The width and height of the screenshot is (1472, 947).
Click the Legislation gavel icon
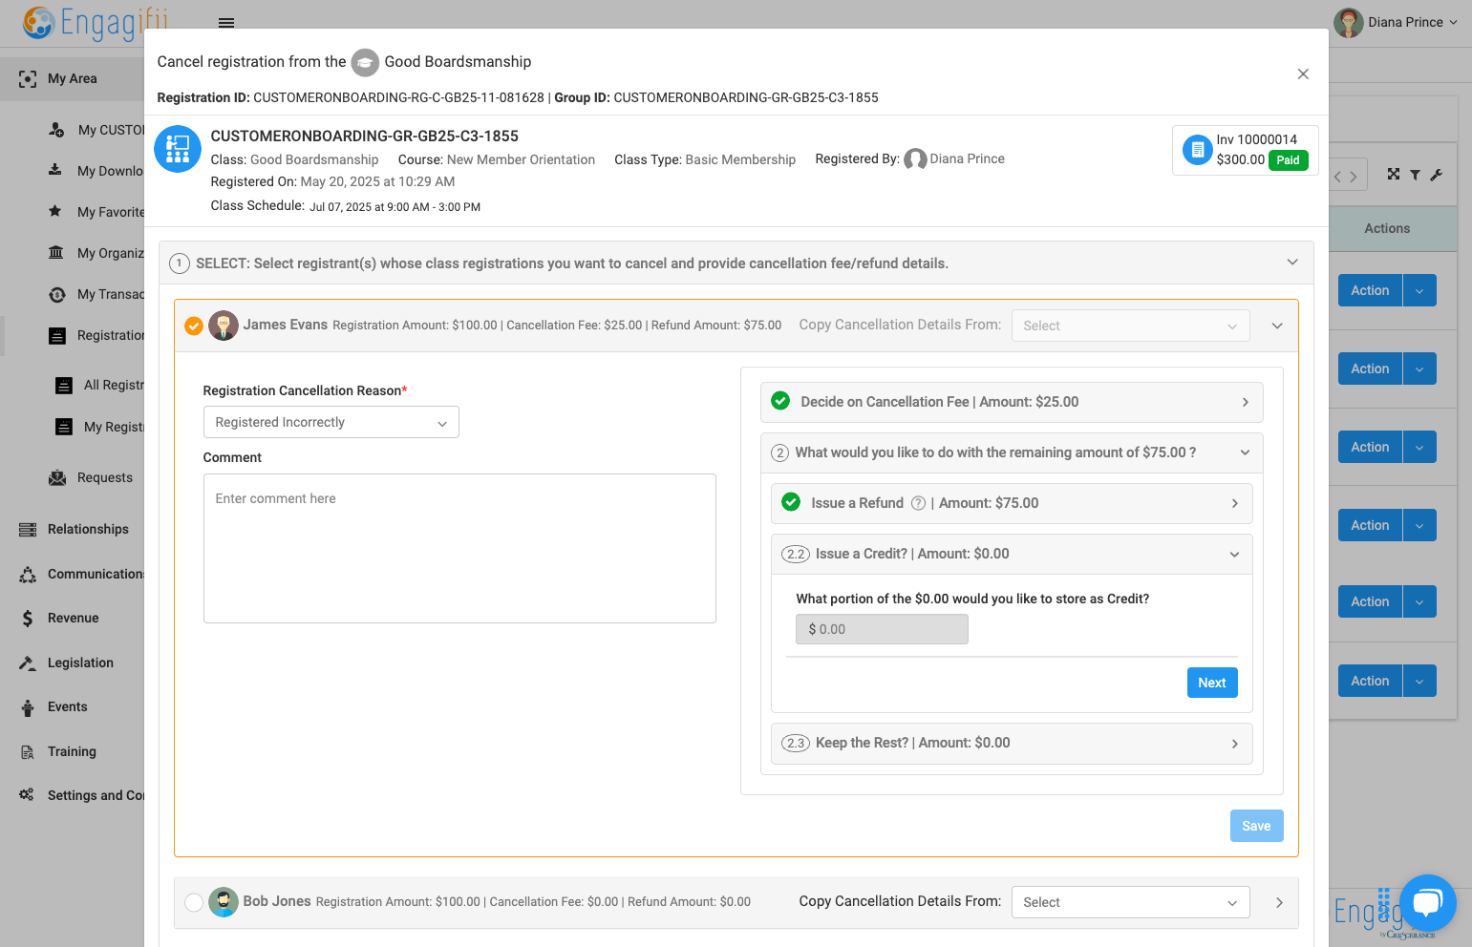(28, 663)
